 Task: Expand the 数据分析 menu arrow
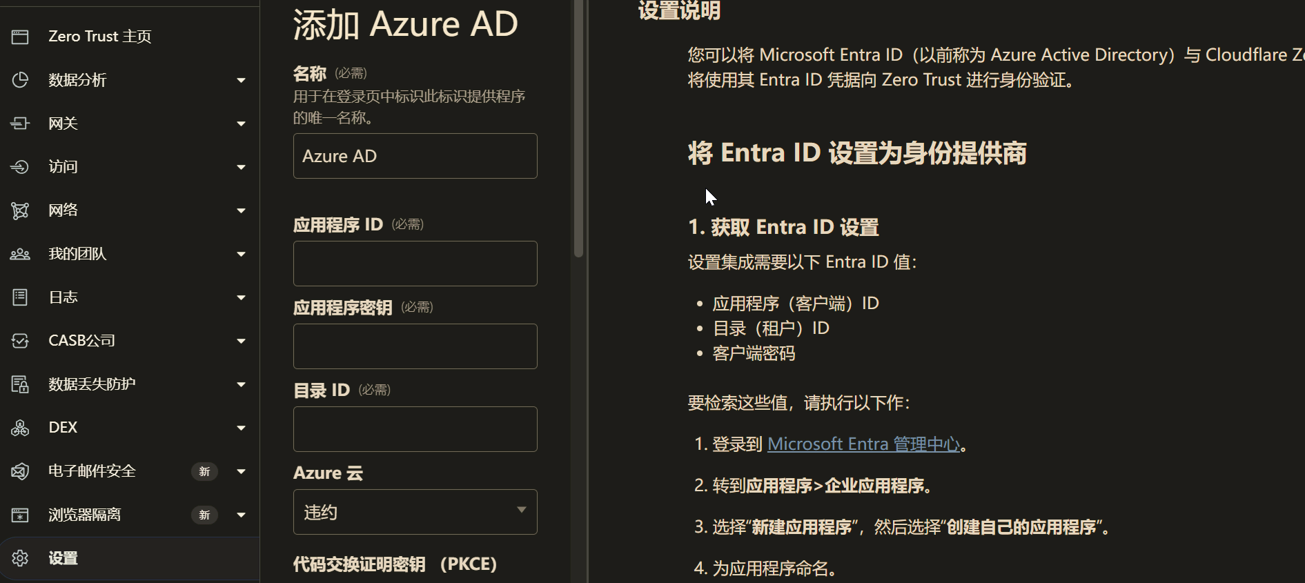(x=241, y=81)
